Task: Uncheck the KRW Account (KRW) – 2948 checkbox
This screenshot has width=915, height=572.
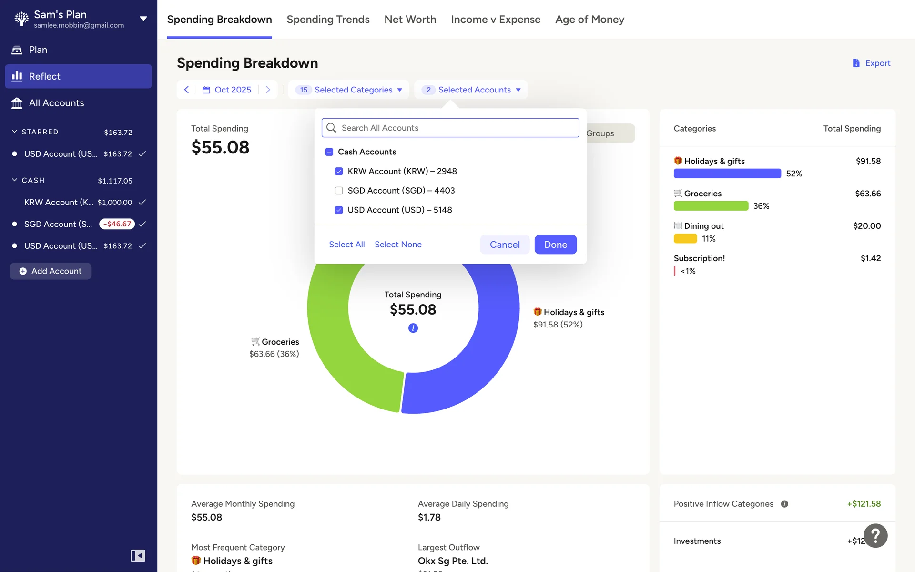Action: point(339,171)
